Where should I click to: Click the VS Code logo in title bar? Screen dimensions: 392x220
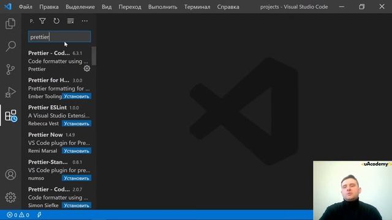tap(8, 7)
